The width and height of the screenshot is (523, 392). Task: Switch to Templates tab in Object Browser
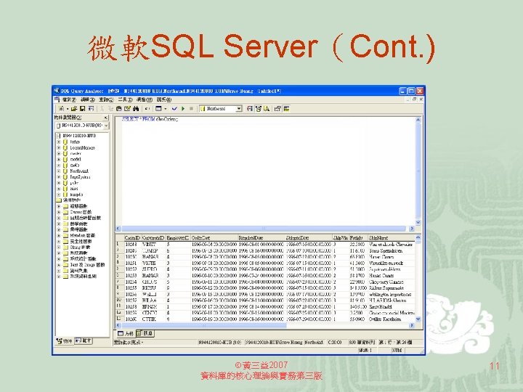coord(84,341)
